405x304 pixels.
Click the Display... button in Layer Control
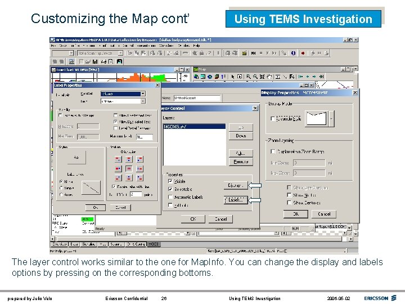(x=236, y=185)
